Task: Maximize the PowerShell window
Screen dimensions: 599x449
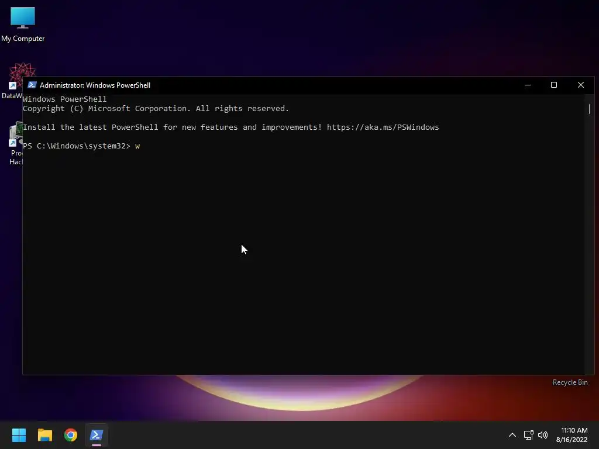Action: coord(554,85)
